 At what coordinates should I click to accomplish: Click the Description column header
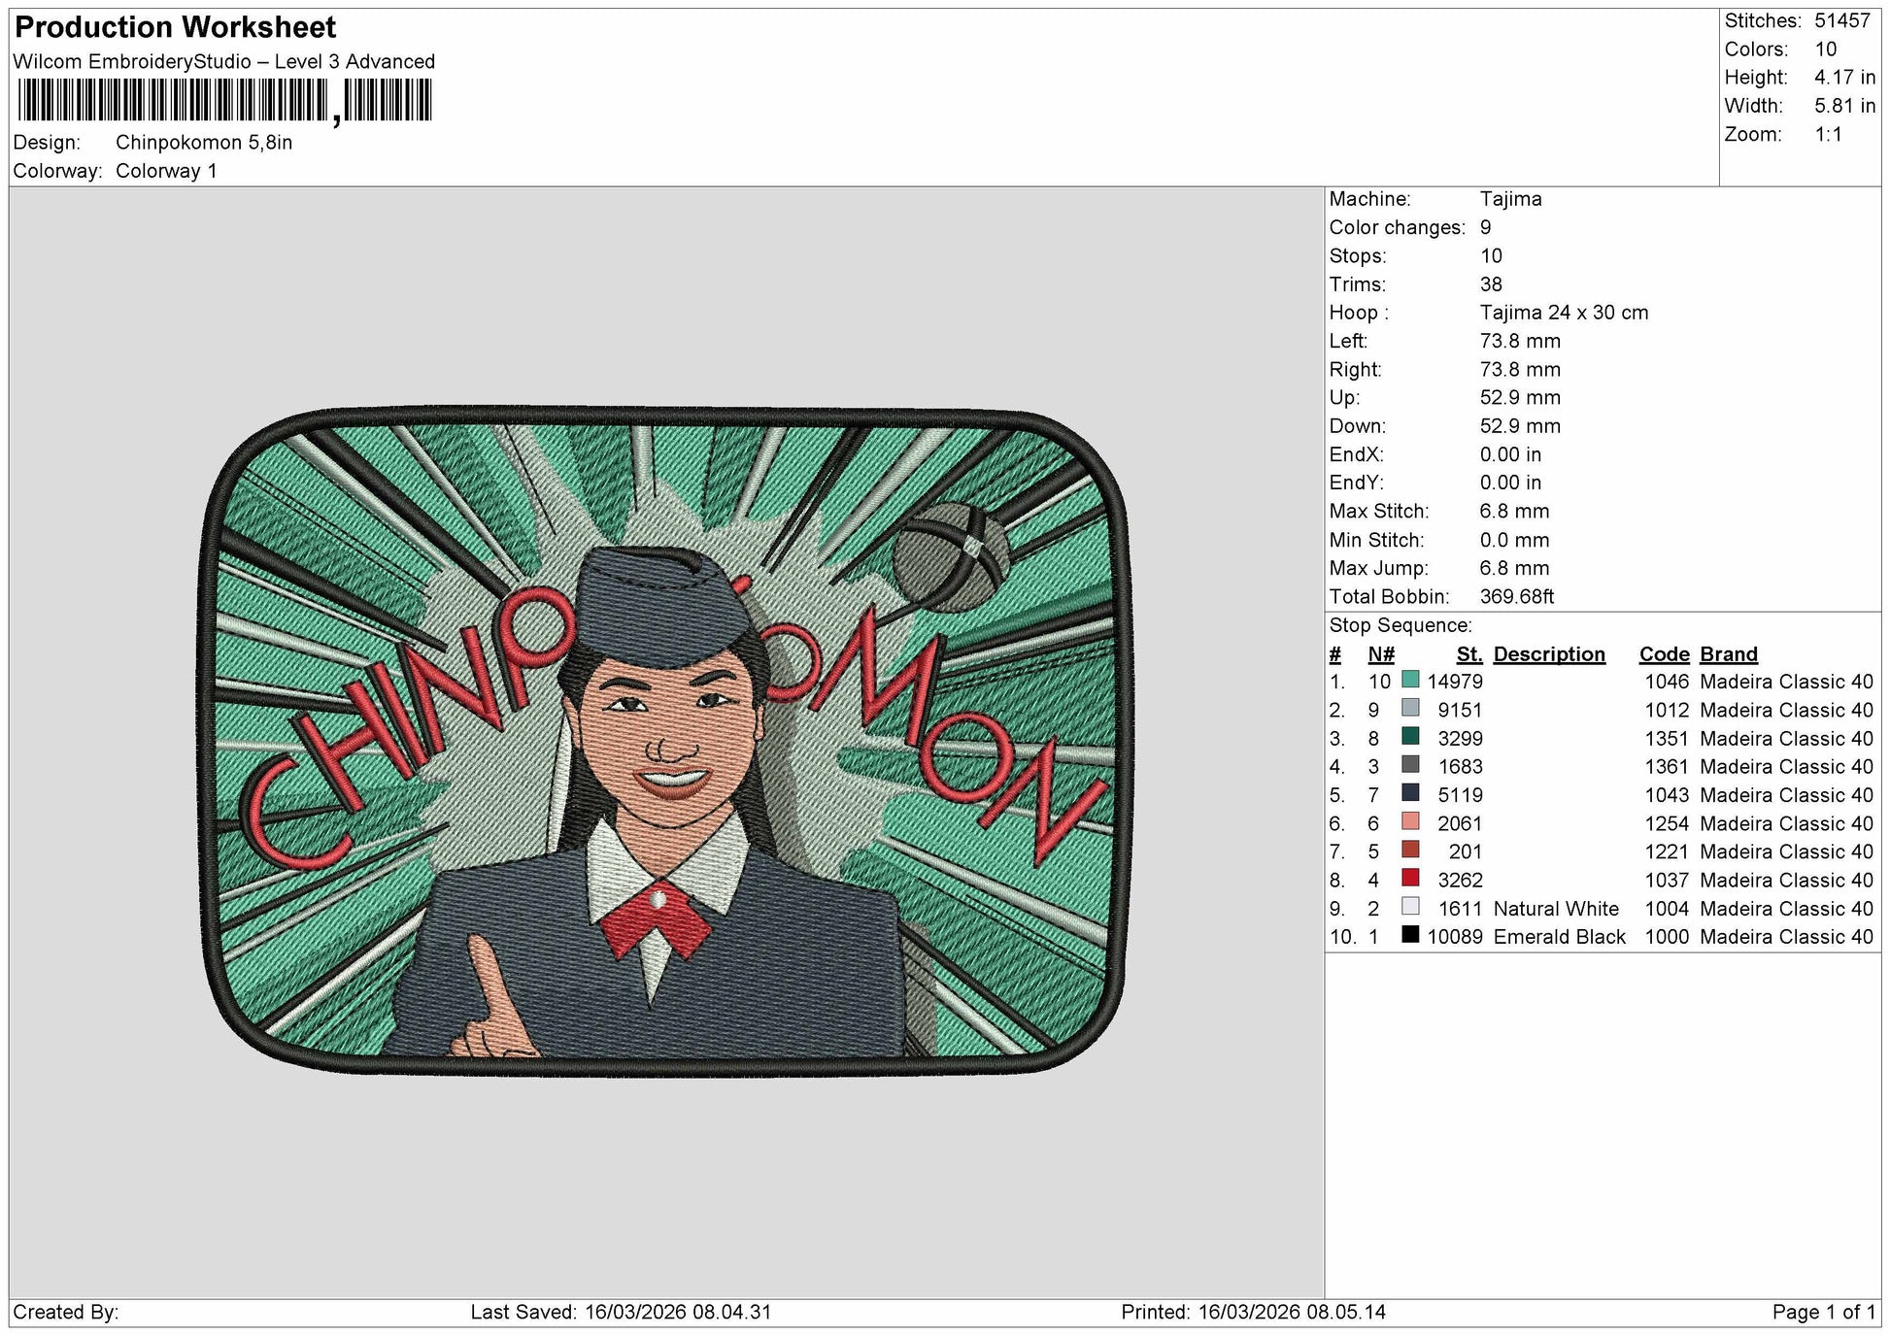(x=1549, y=654)
